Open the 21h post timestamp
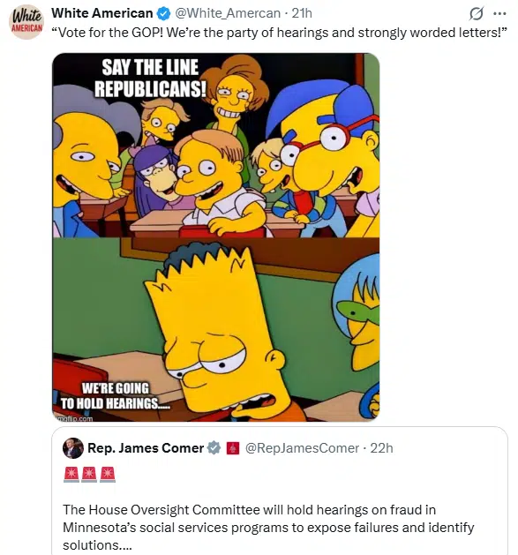This screenshot has height=555, width=518. click(302, 13)
